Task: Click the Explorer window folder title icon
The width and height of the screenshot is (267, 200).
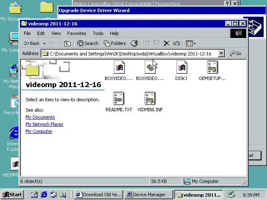Action: [24, 24]
